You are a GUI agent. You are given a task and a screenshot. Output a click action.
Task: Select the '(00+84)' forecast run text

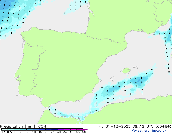[163, 126]
